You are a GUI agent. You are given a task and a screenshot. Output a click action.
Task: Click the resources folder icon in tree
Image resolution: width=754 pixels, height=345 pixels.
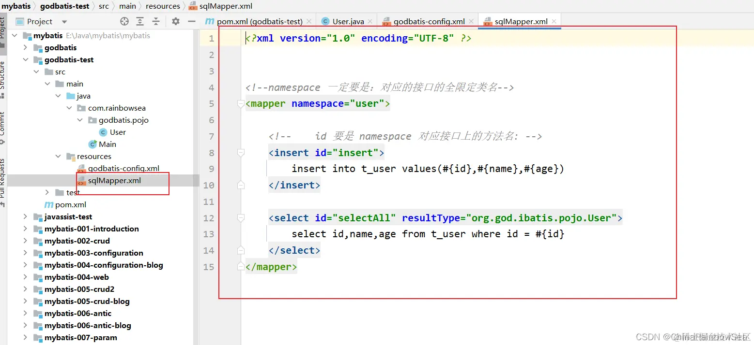click(71, 156)
